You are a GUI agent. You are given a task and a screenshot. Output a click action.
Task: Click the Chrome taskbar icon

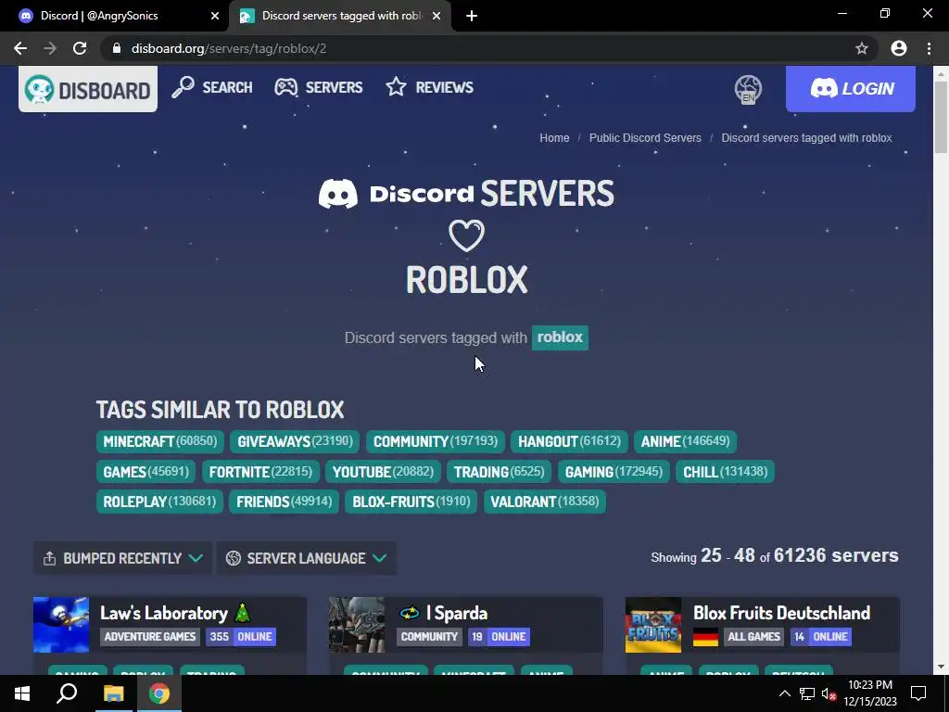pyautogui.click(x=159, y=693)
